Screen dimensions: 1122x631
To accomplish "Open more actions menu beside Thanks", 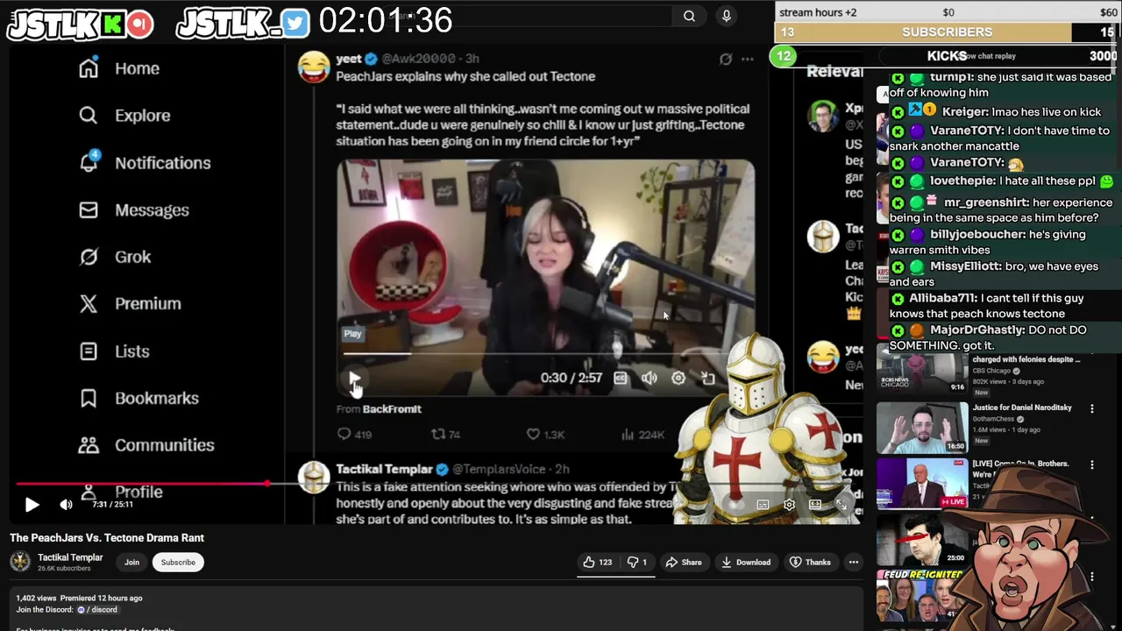I will point(854,563).
